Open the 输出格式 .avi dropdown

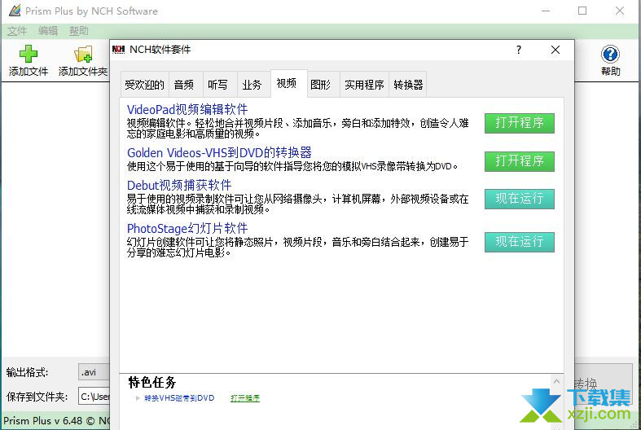click(94, 372)
